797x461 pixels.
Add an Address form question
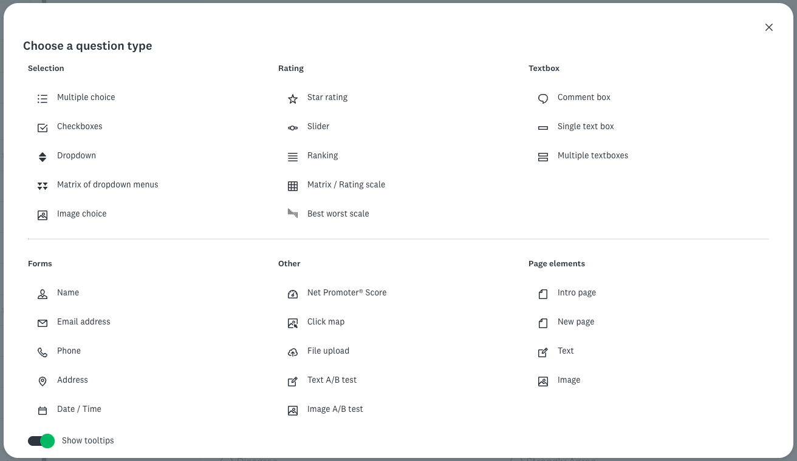(72, 380)
